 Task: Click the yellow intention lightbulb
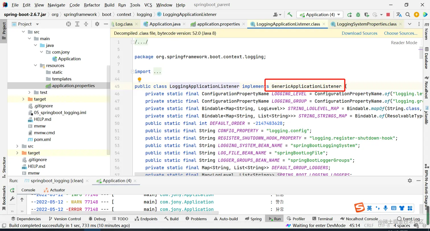click(x=139, y=80)
